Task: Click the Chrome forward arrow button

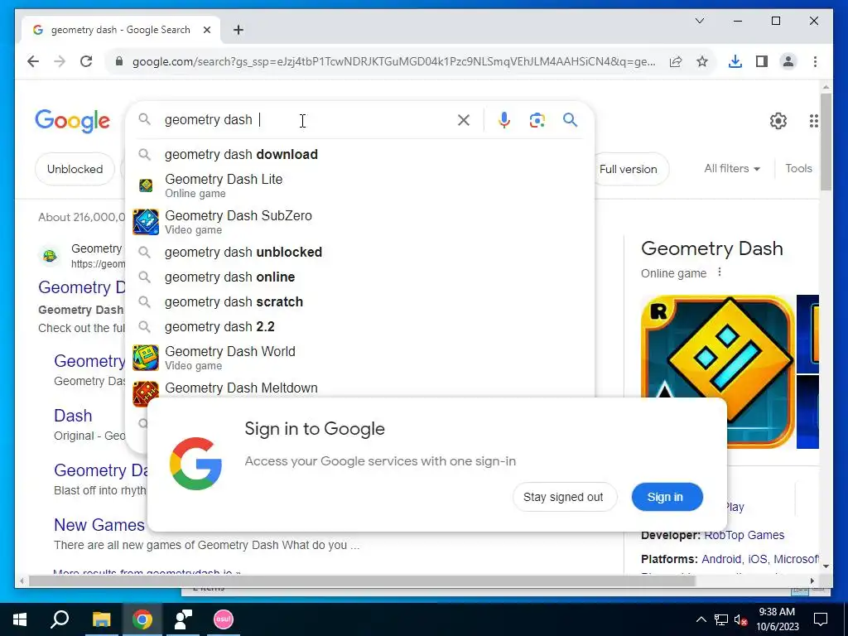Action: tap(60, 61)
